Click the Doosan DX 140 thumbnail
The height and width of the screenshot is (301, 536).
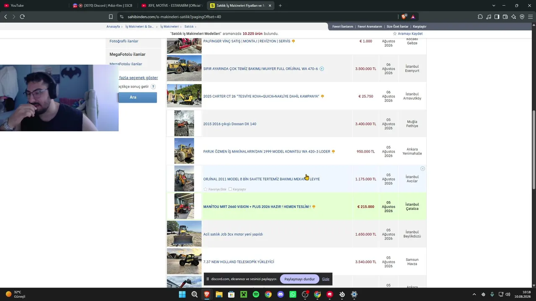coord(184,123)
